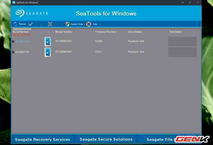Click Ready to Test status for 9SZ6MYYW
213x145 pixels.
pos(136,52)
